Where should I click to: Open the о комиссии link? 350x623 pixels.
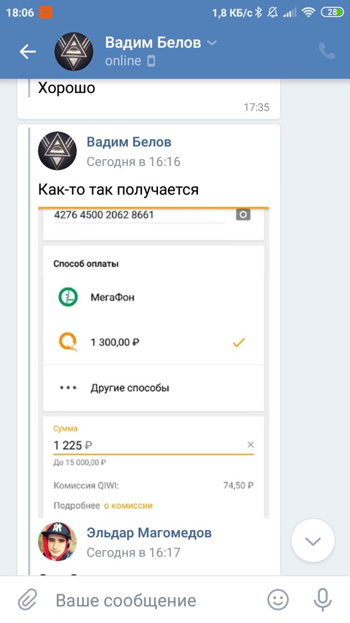point(128,506)
